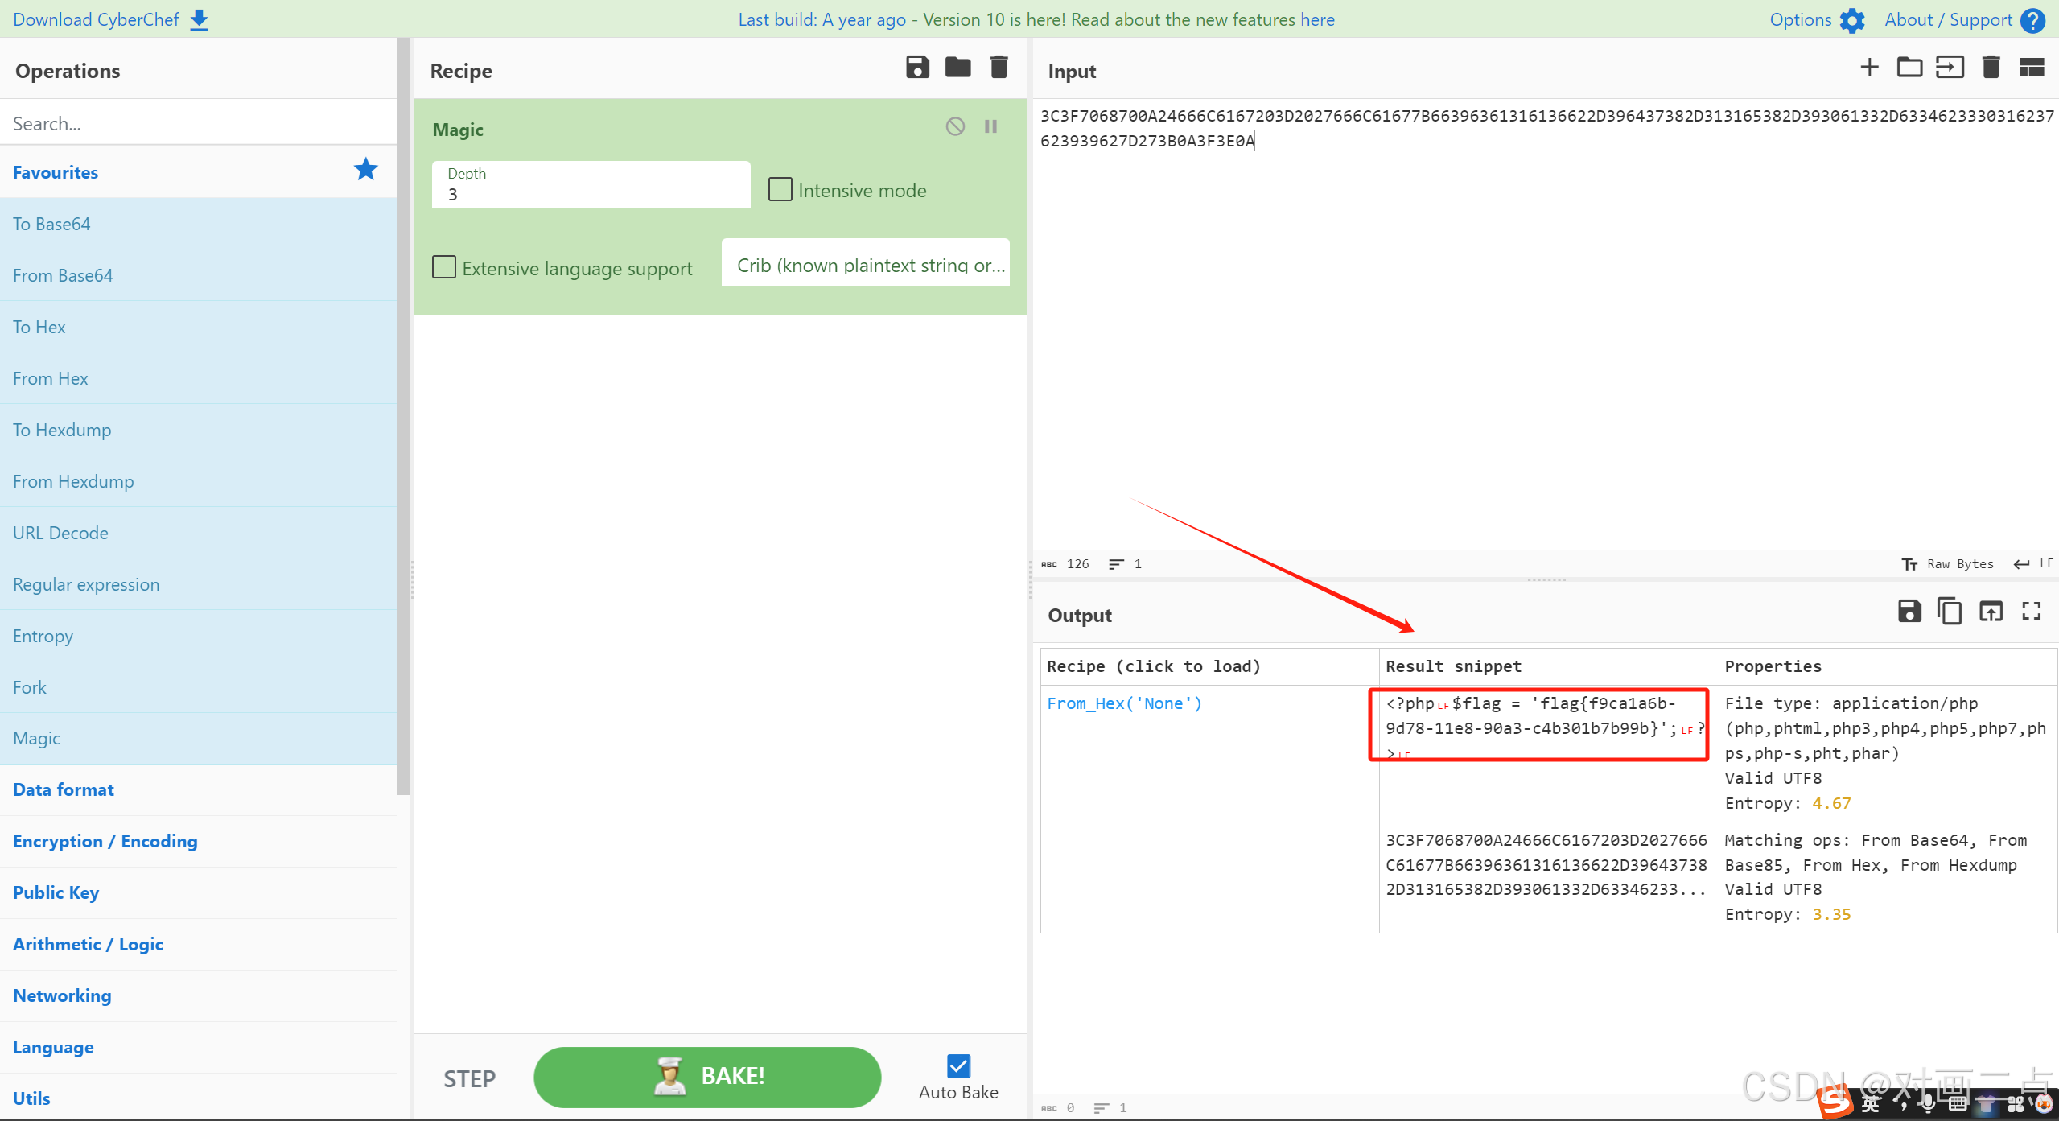Viewport: 2059px width, 1121px height.
Task: Select the Entropy operation
Action: pos(199,636)
